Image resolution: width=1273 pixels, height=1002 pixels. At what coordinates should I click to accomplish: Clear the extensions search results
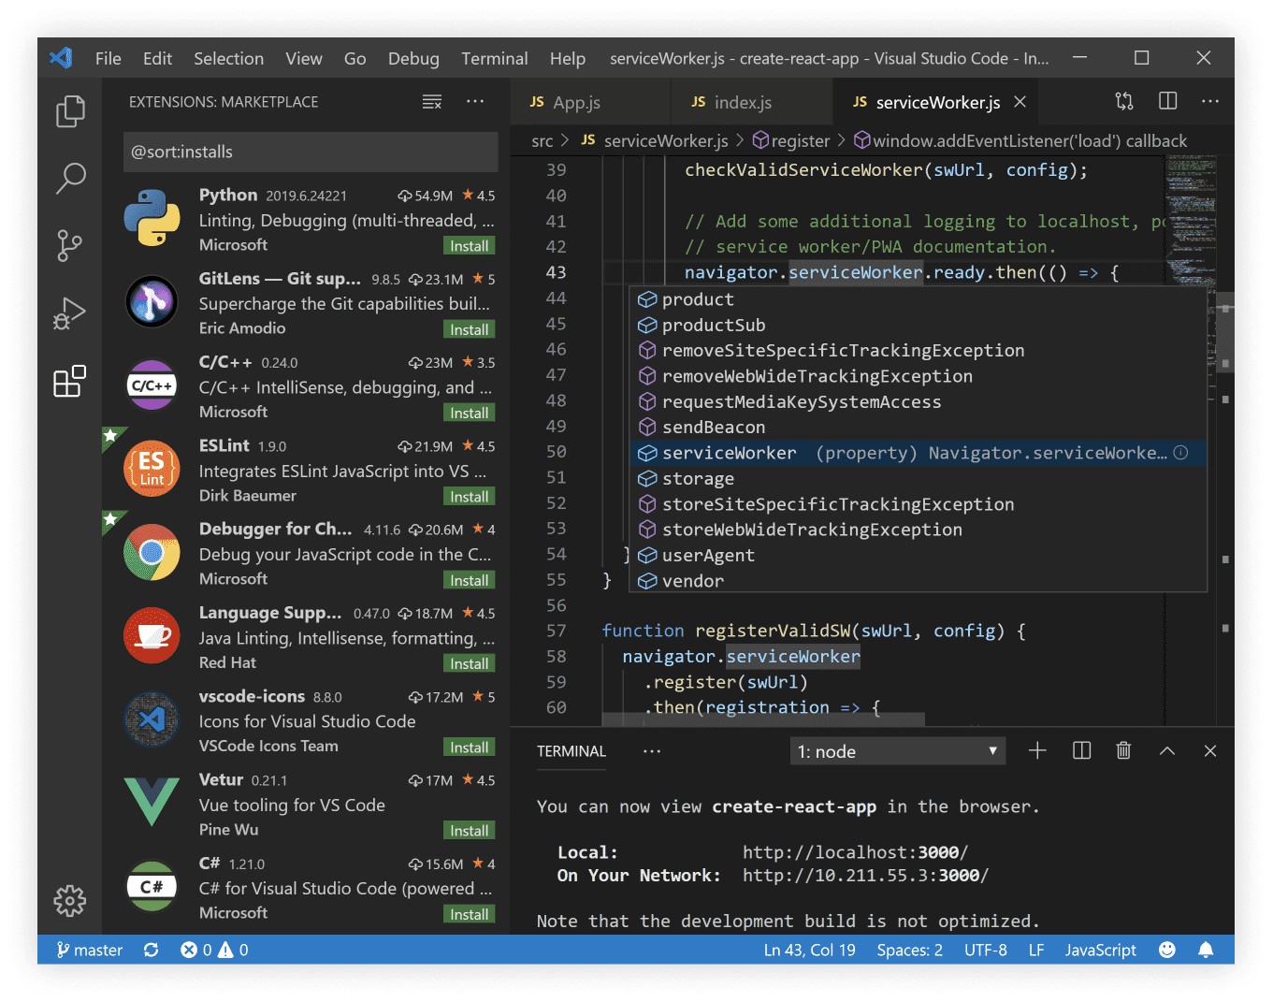[432, 101]
